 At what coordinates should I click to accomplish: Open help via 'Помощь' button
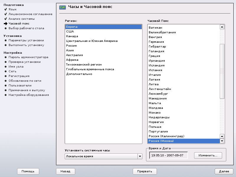tap(28, 171)
